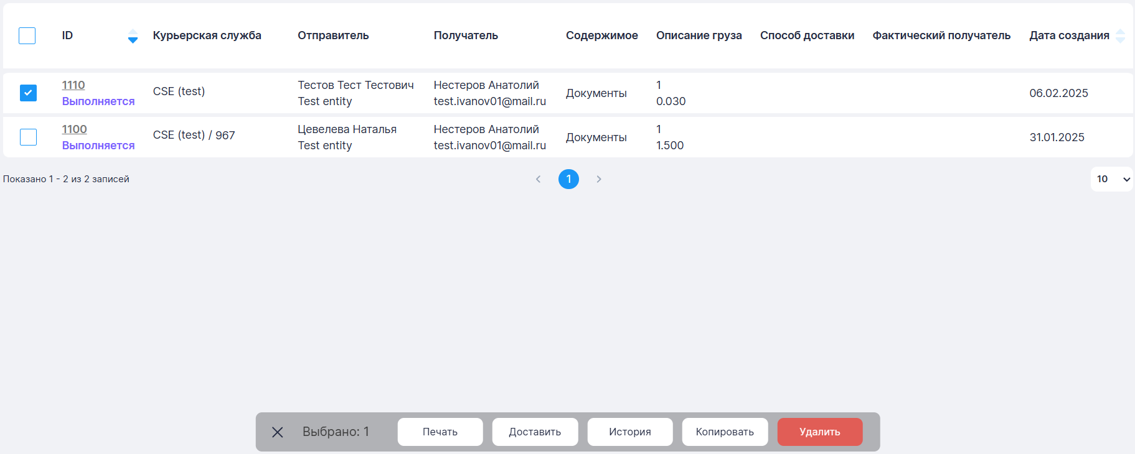Click Копировать to duplicate the order

click(x=725, y=432)
